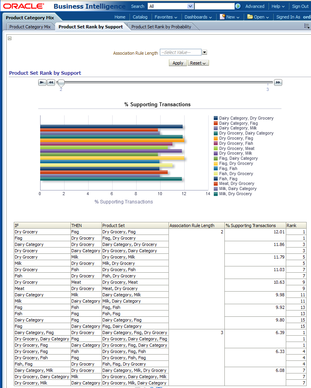
Task: Click the Sign Out link
Action: pyautogui.click(x=300, y=6)
